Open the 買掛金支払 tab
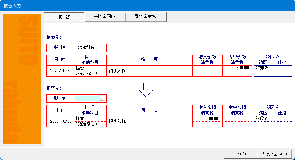 [x=145, y=17]
